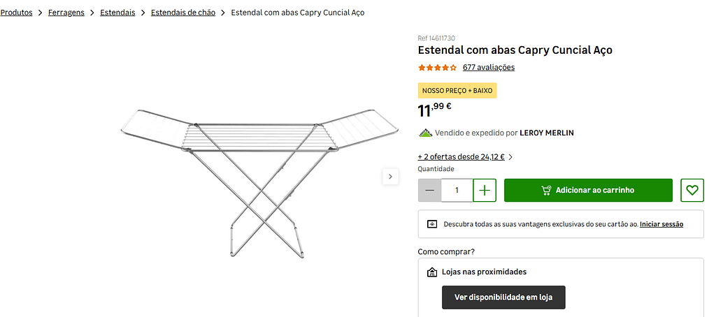Click the Iniciar sessão link
Viewport: 716px width, 317px height.
coord(661,224)
